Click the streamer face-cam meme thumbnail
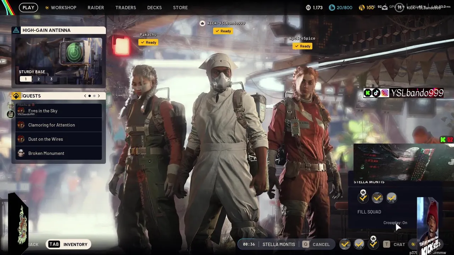The width and height of the screenshot is (454, 255). [427, 226]
